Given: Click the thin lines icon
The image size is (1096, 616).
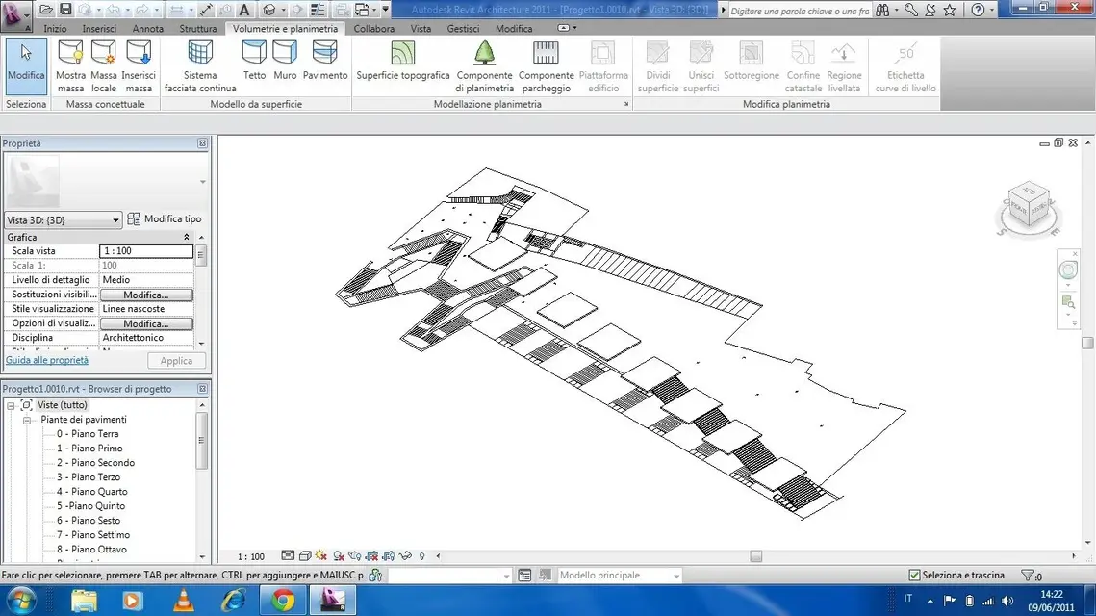Looking at the screenshot, I should [318, 10].
